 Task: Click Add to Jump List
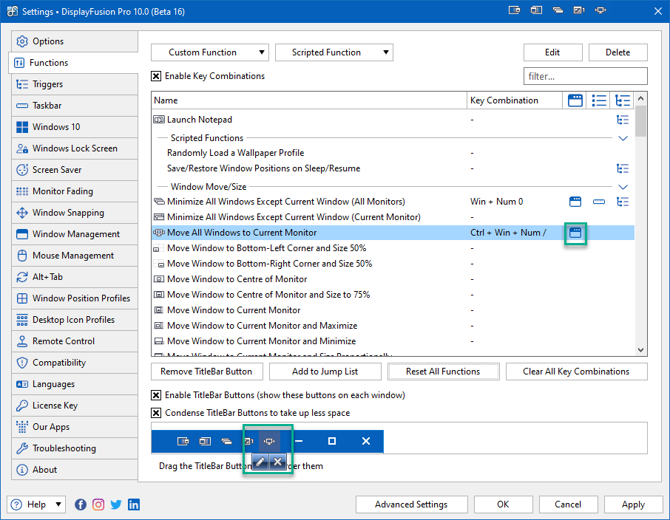click(325, 372)
